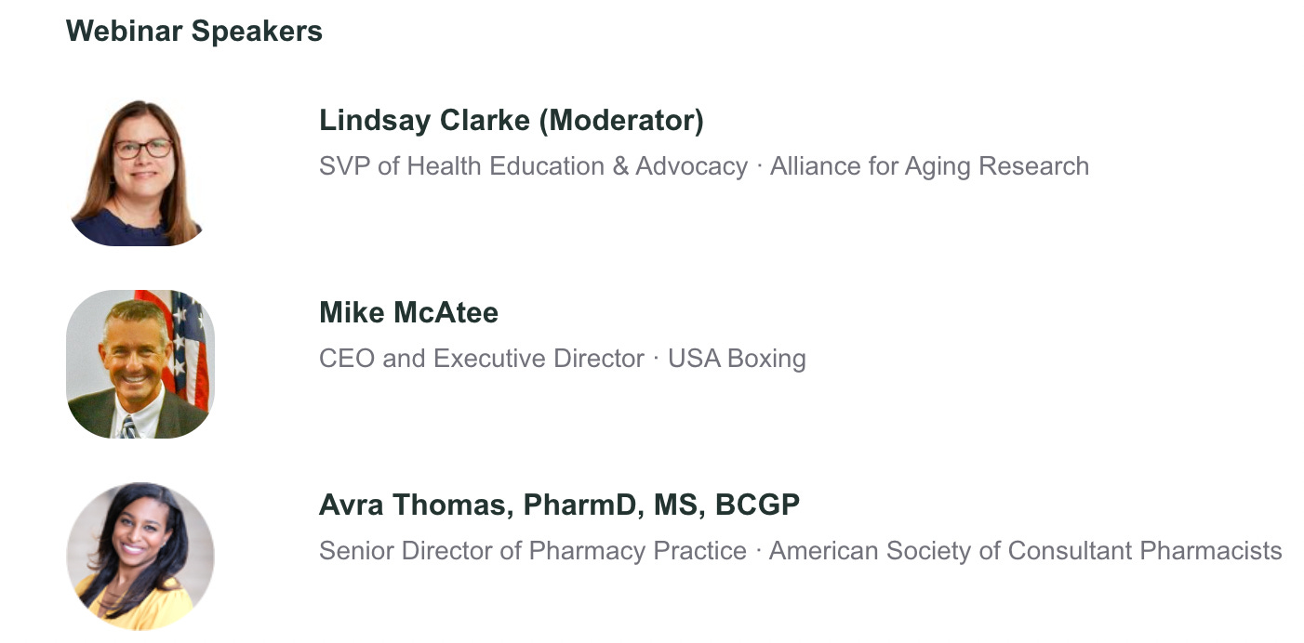1304x643 pixels.
Task: Click Lindsay Clarke's profile photo
Action: [x=140, y=172]
